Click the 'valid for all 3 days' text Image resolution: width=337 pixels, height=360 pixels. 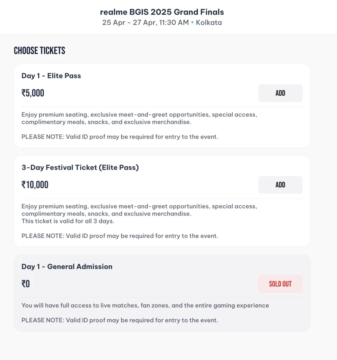pos(68,221)
